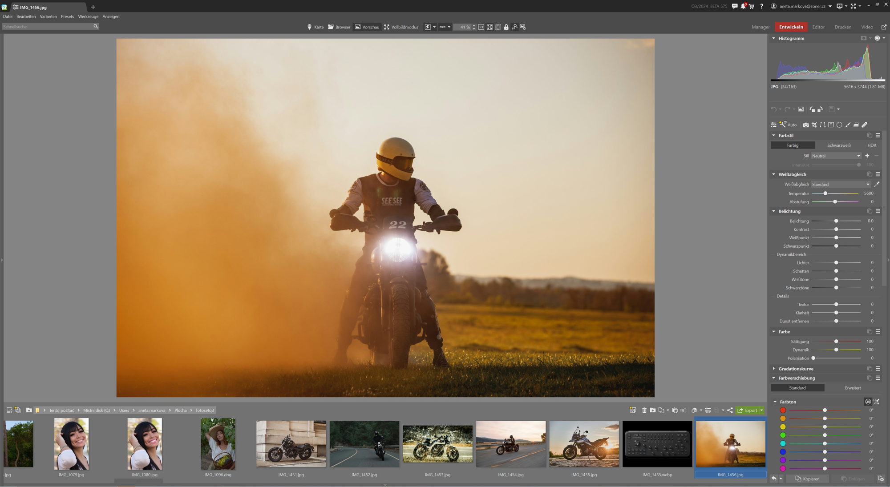The image size is (890, 487).
Task: Pick the white balance eyedropper
Action: point(877,184)
